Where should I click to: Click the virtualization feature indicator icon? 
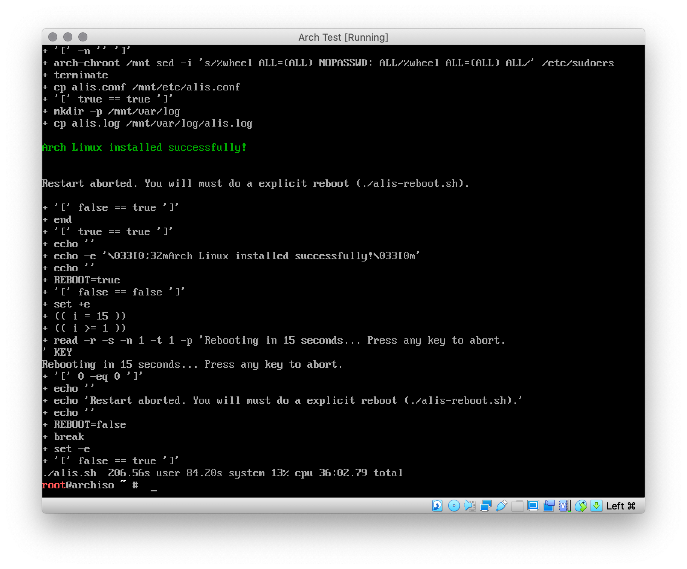564,506
